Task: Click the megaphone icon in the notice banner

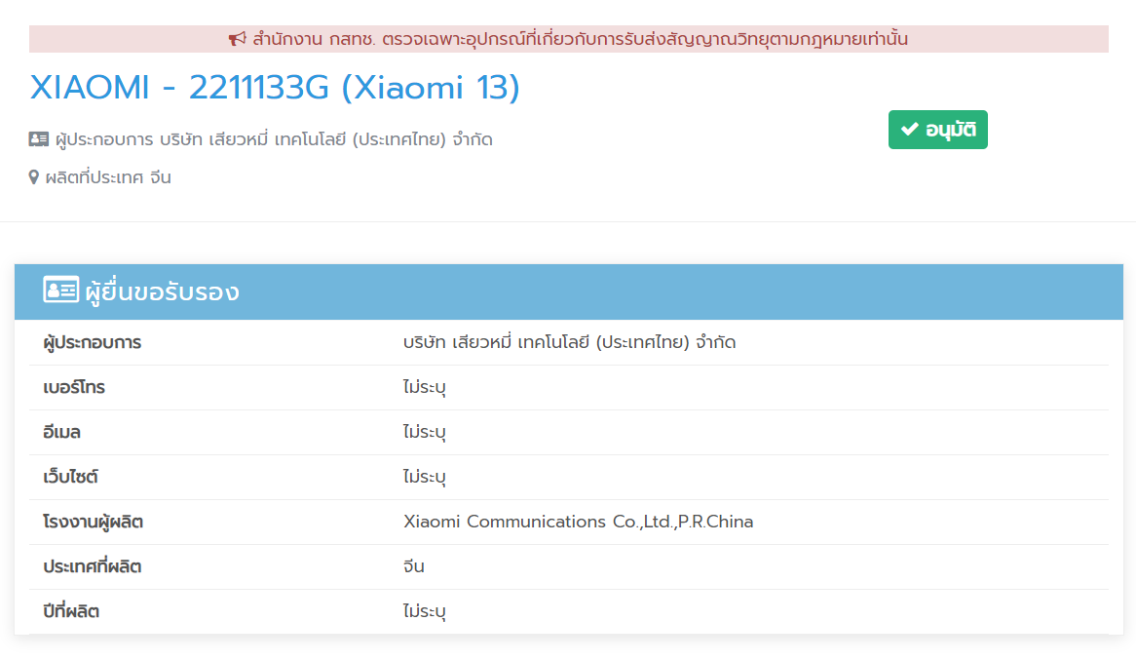Action: click(x=238, y=39)
